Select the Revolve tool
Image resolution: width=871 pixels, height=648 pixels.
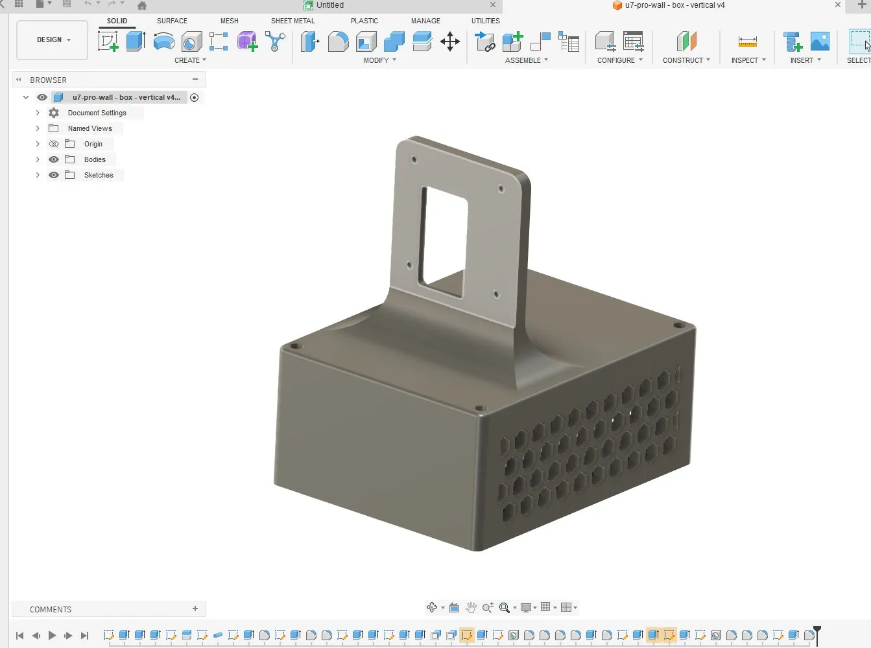pyautogui.click(x=163, y=41)
